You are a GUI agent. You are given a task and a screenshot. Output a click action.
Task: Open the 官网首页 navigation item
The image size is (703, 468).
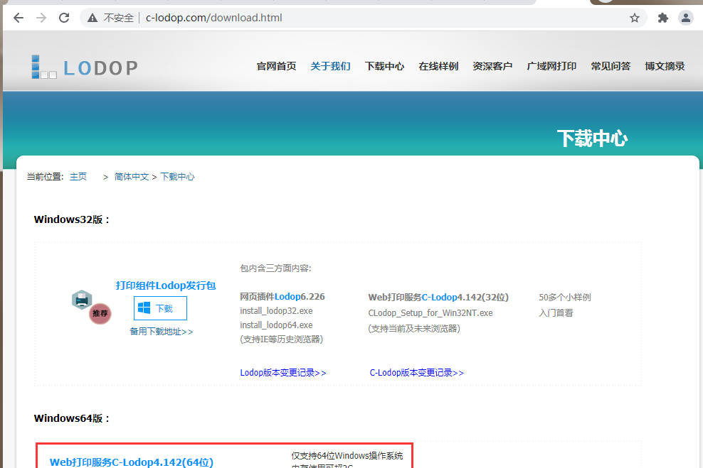click(276, 66)
